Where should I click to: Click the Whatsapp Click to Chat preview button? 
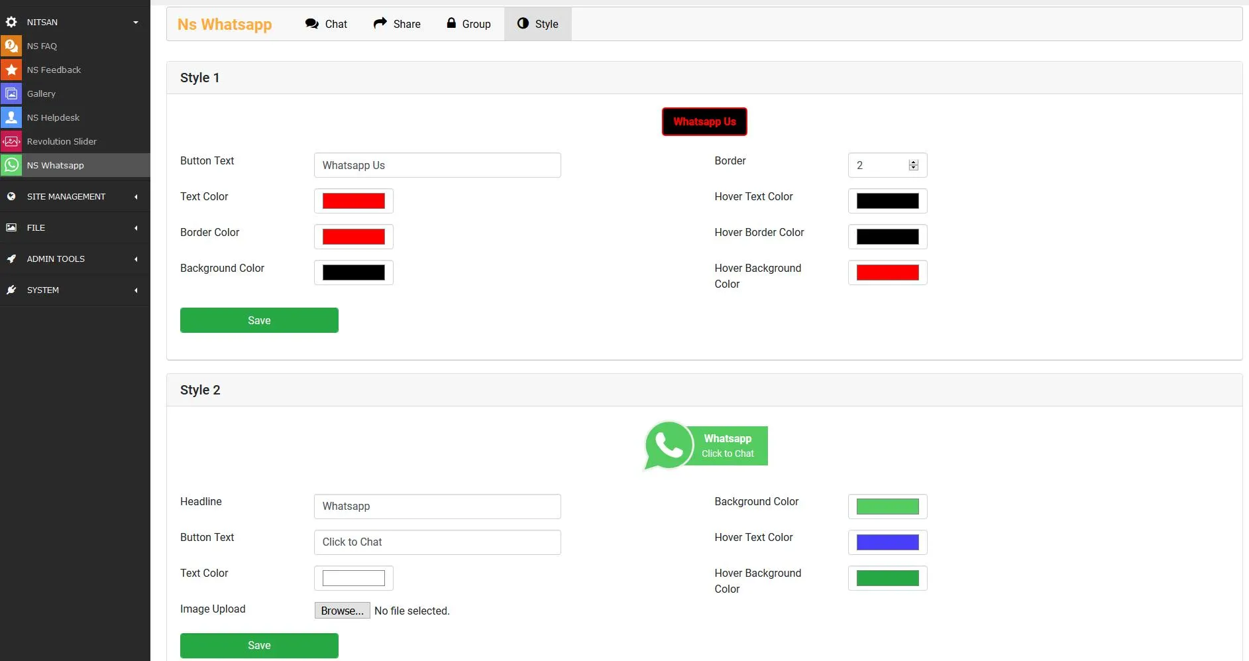click(x=706, y=446)
